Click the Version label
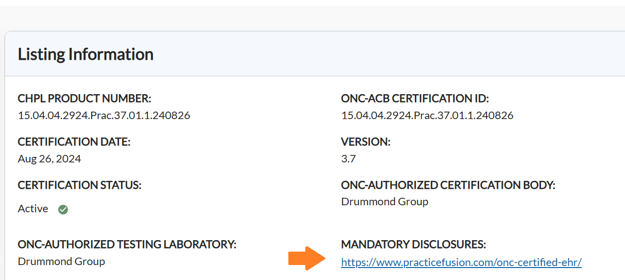The image size is (625, 280). pos(366,142)
